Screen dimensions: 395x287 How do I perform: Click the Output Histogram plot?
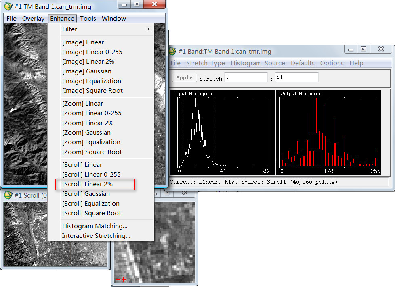pyautogui.click(x=329, y=133)
